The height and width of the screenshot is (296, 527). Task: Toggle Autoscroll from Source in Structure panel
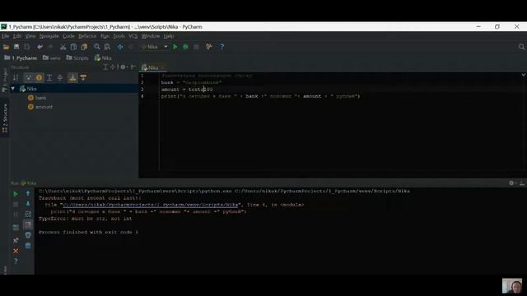pyautogui.click(x=83, y=78)
